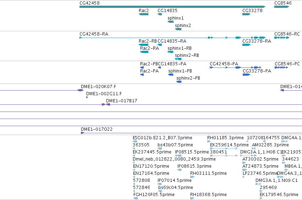
Task: Select the 363505 EST label
Action: coord(141,145)
